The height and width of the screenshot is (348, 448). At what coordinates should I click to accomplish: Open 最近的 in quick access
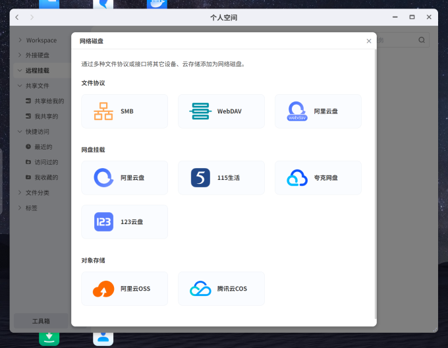click(x=43, y=147)
